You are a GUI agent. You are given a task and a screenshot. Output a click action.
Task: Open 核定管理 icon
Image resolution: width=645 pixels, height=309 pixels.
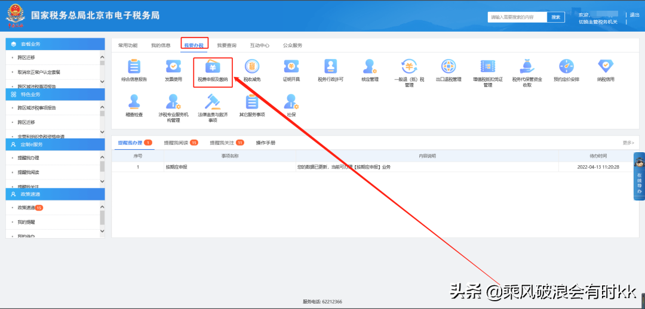click(370, 67)
